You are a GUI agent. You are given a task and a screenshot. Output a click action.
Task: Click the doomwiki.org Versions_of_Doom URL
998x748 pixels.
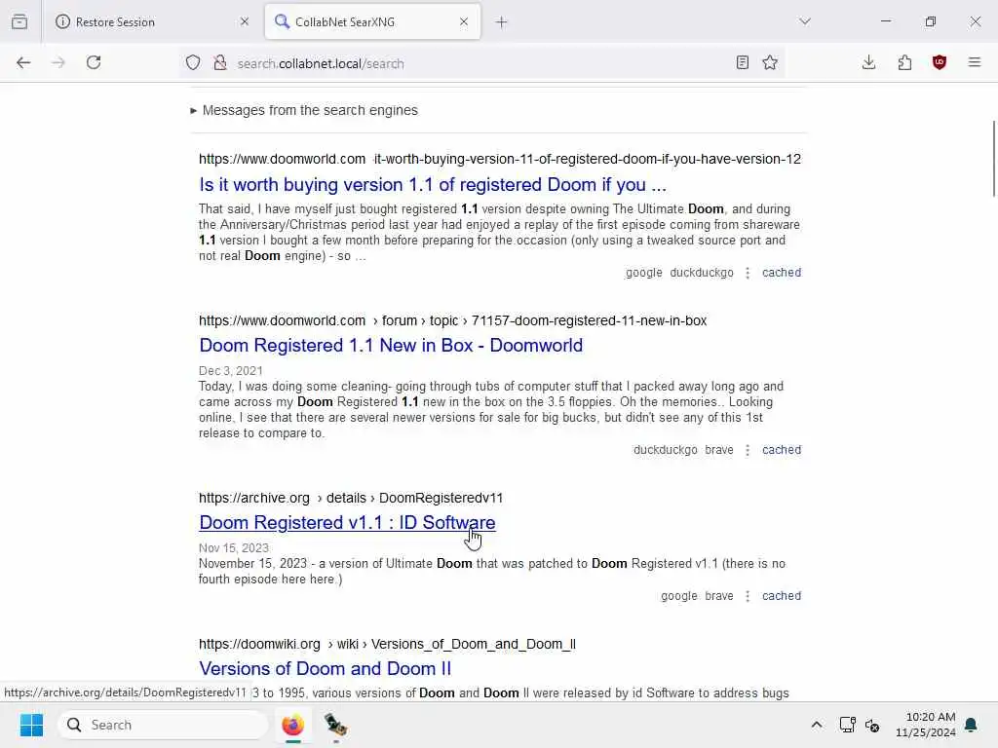click(387, 645)
